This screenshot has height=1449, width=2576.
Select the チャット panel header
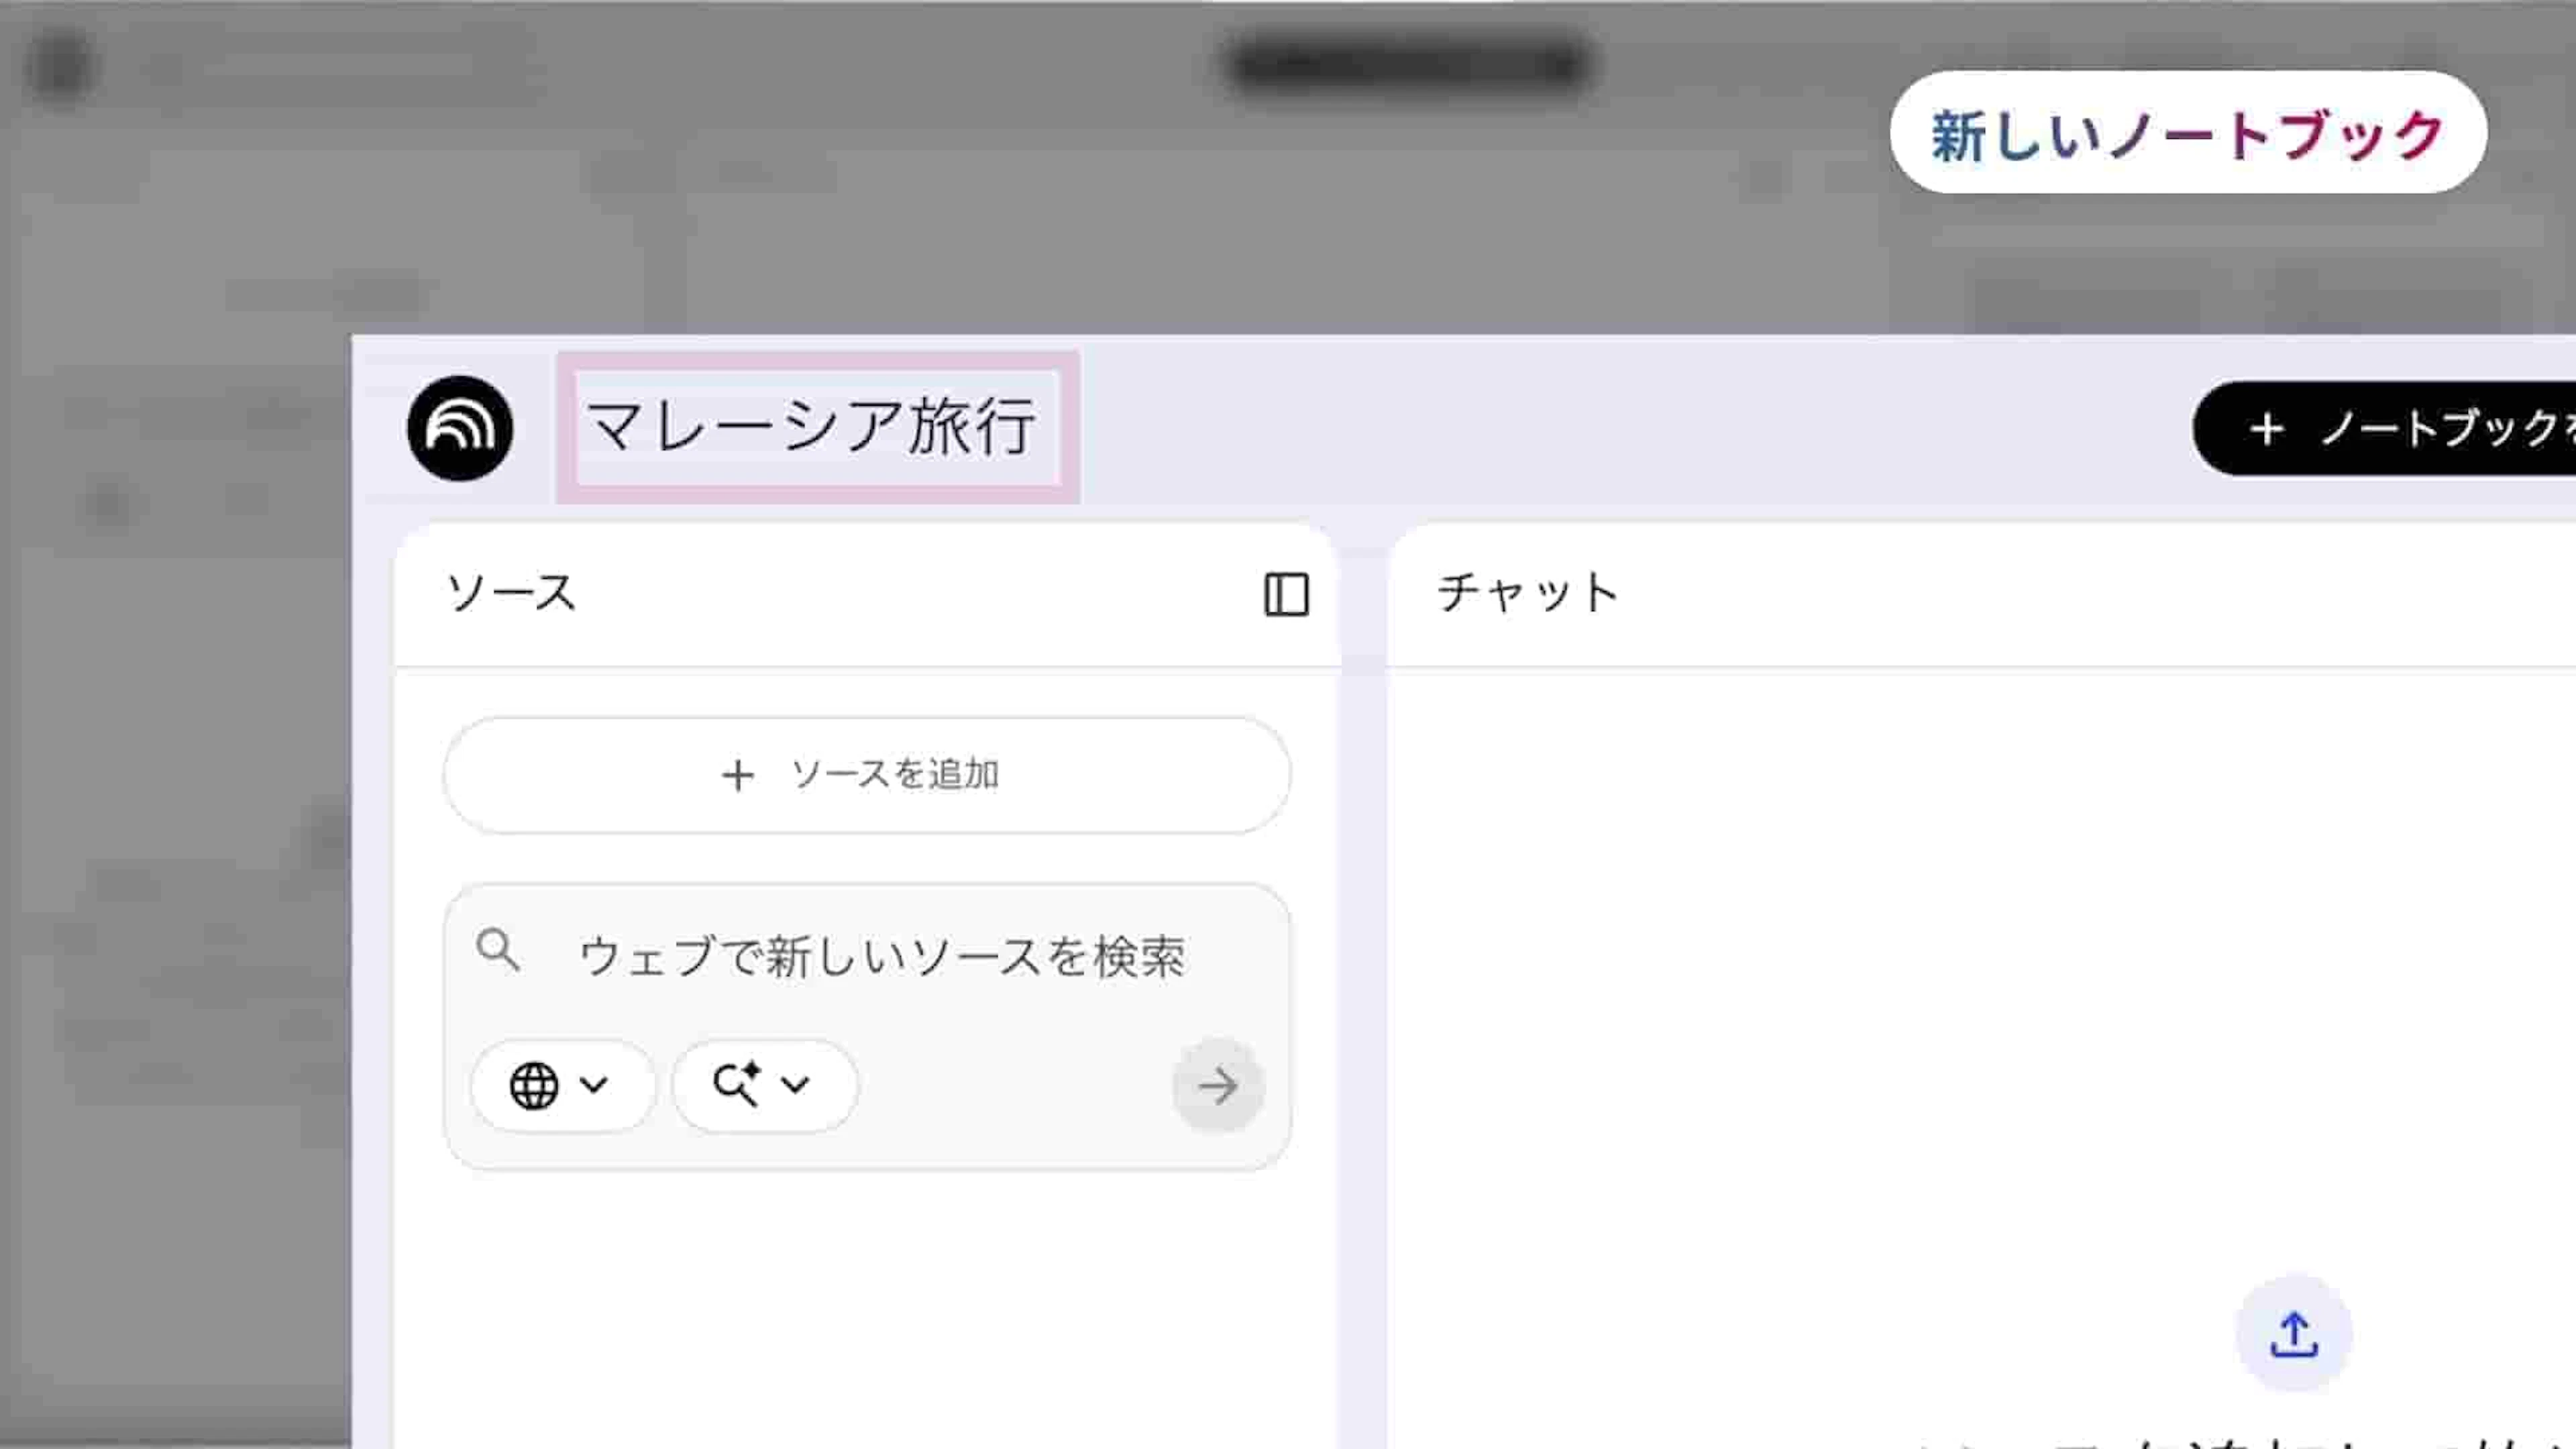click(1527, 593)
